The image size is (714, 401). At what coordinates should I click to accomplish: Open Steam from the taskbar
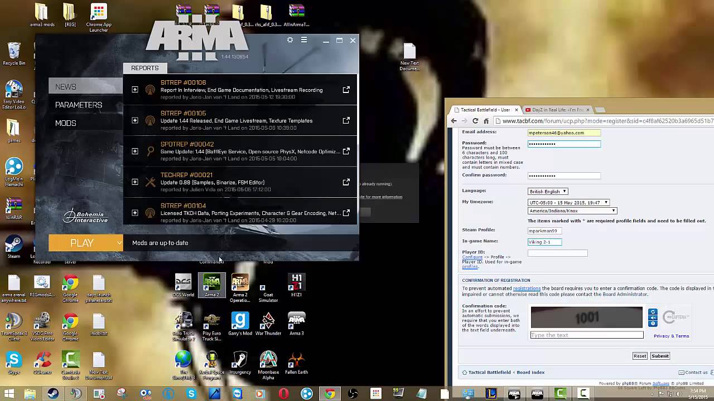pyautogui.click(x=53, y=394)
